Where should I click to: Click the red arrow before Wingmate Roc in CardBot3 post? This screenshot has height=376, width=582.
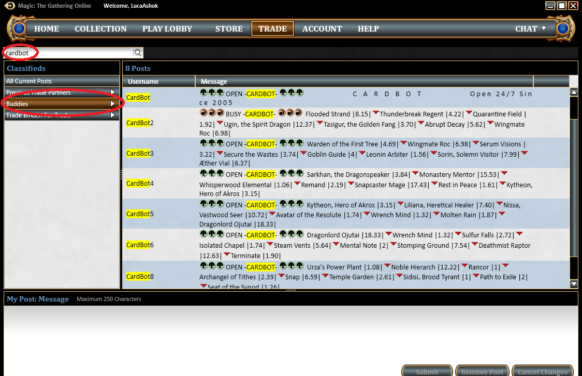click(403, 143)
